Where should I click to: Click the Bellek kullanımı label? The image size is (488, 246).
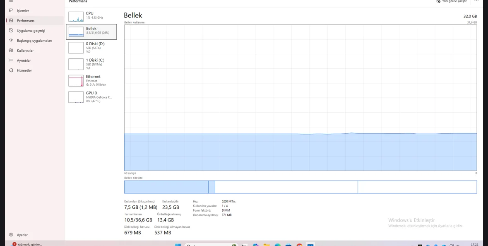coord(134,22)
